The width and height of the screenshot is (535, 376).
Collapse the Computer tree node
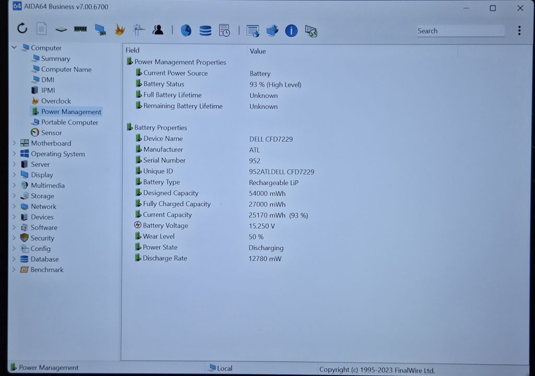(x=14, y=48)
